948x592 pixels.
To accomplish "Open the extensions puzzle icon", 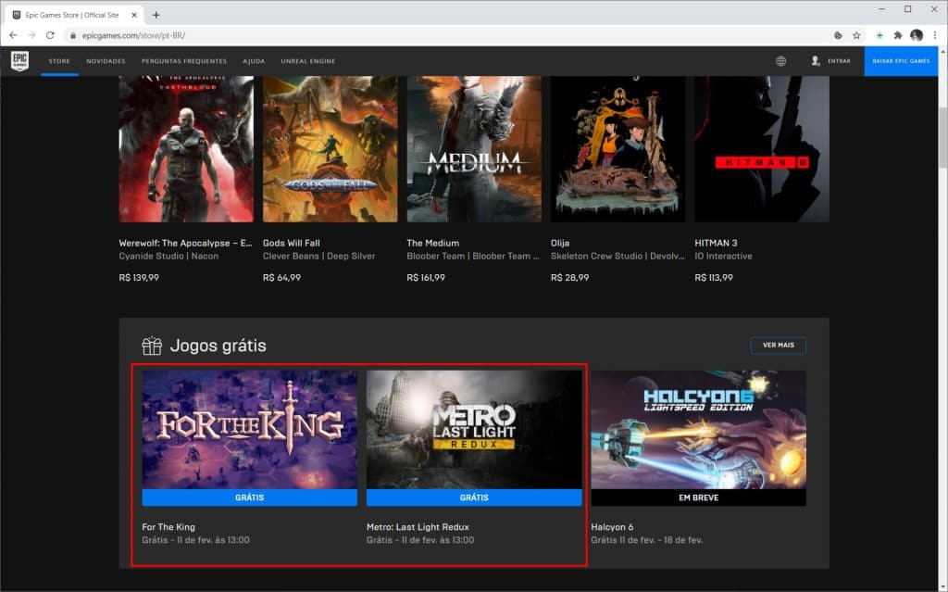I will pos(898,36).
